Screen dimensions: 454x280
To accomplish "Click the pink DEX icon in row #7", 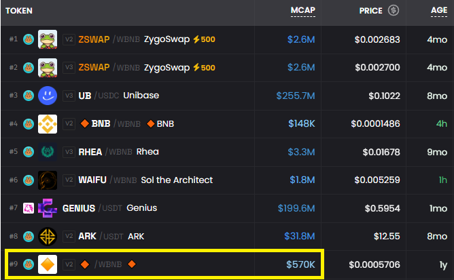I will coord(29,208).
